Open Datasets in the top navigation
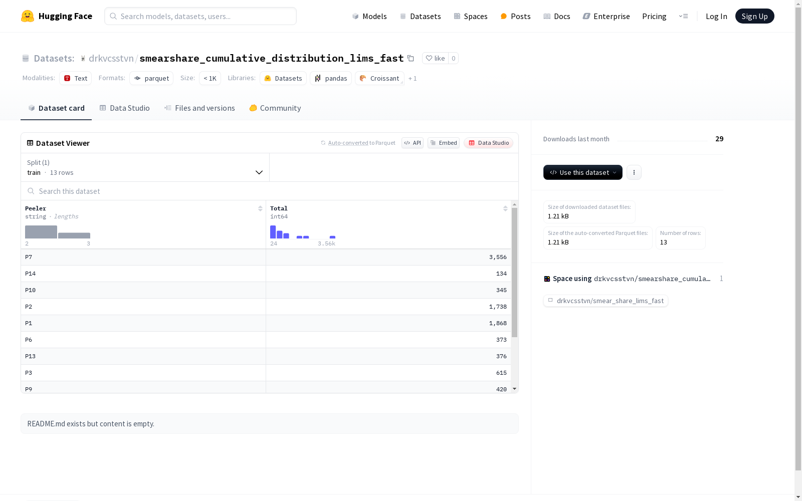The height and width of the screenshot is (501, 802). point(420,16)
